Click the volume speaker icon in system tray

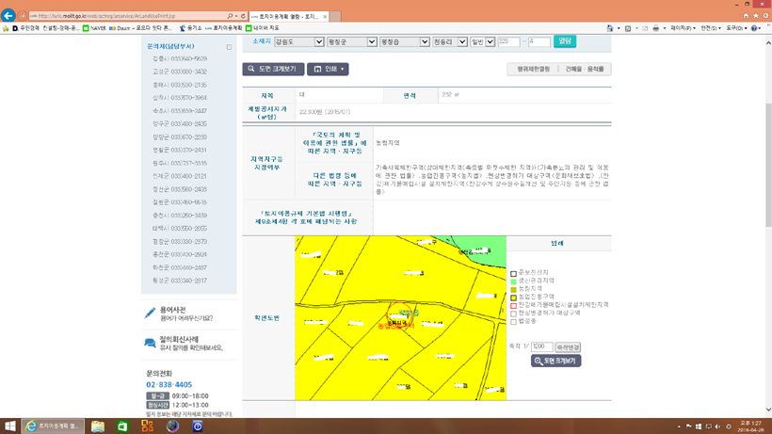[x=717, y=426]
